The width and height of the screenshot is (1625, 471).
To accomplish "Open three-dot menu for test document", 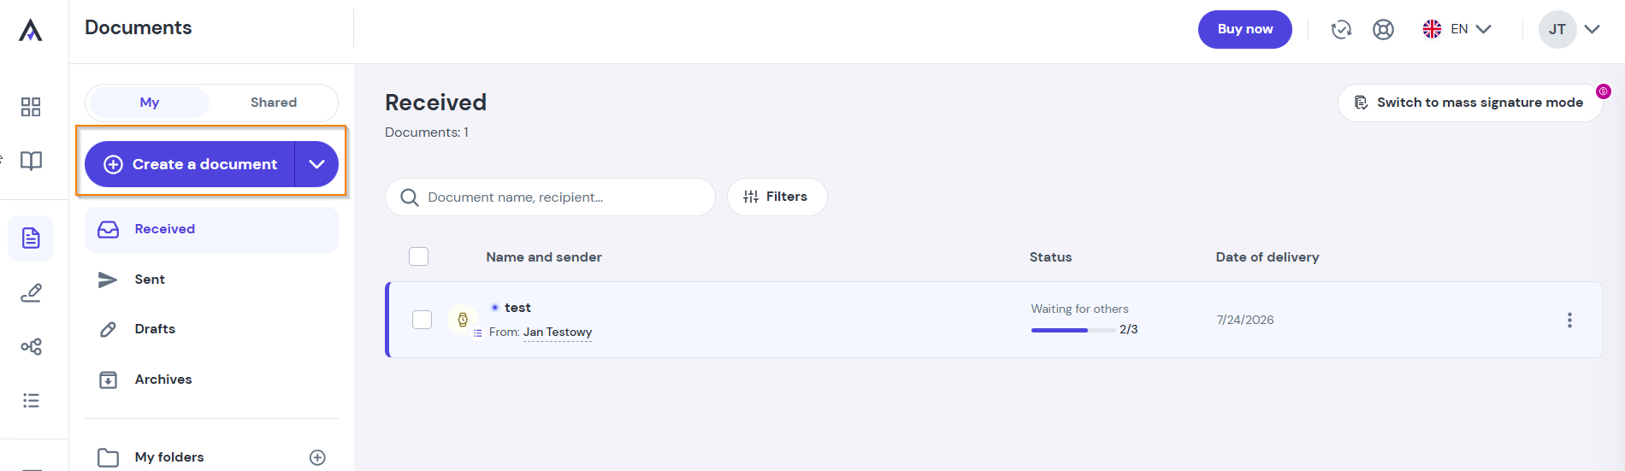I will [1569, 320].
